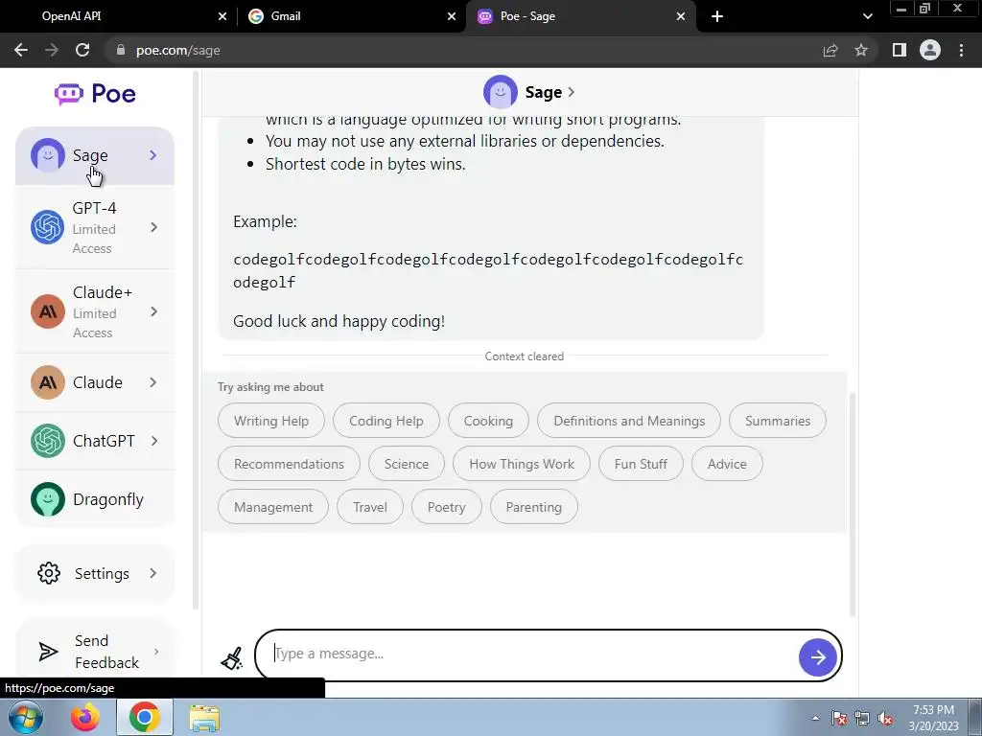Go back with browser back arrow
This screenshot has height=736, width=982.
[x=21, y=50]
